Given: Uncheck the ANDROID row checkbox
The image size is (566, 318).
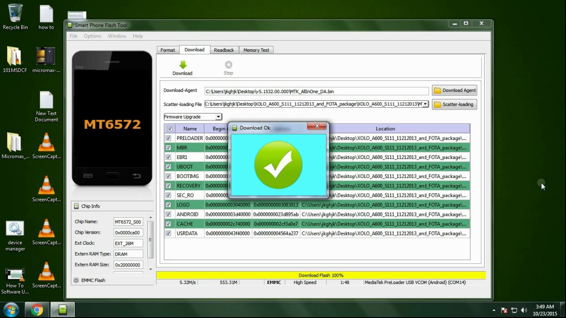Looking at the screenshot, I should tap(168, 215).
